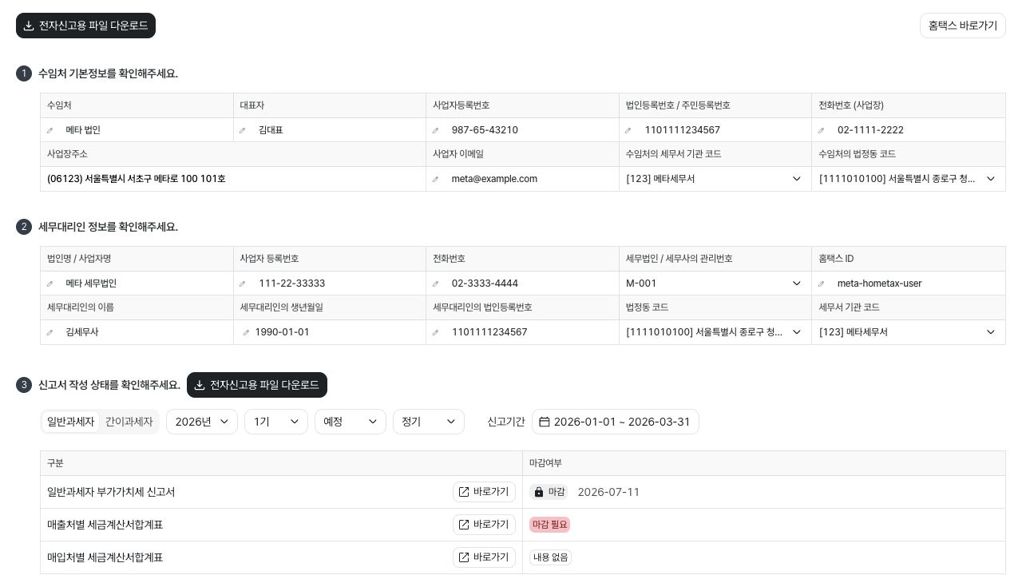Open 바로가기 for 매출처별 세금계산서합계표
The width and height of the screenshot is (1022, 575).
click(x=484, y=525)
